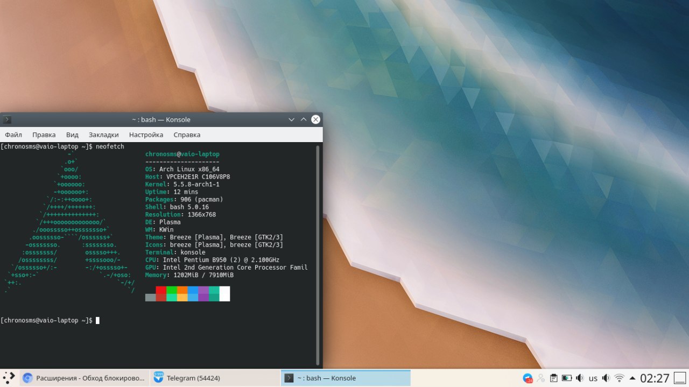Image resolution: width=689 pixels, height=387 pixels.
Task: Open the Настройка menu
Action: click(x=146, y=135)
